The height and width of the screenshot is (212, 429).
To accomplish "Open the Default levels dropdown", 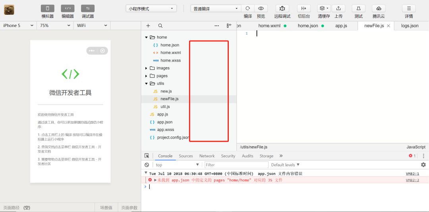I will point(285,165).
